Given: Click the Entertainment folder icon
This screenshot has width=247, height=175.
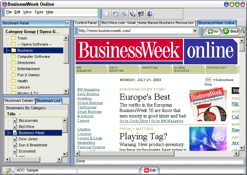Looking at the screenshot, I should (14, 69).
